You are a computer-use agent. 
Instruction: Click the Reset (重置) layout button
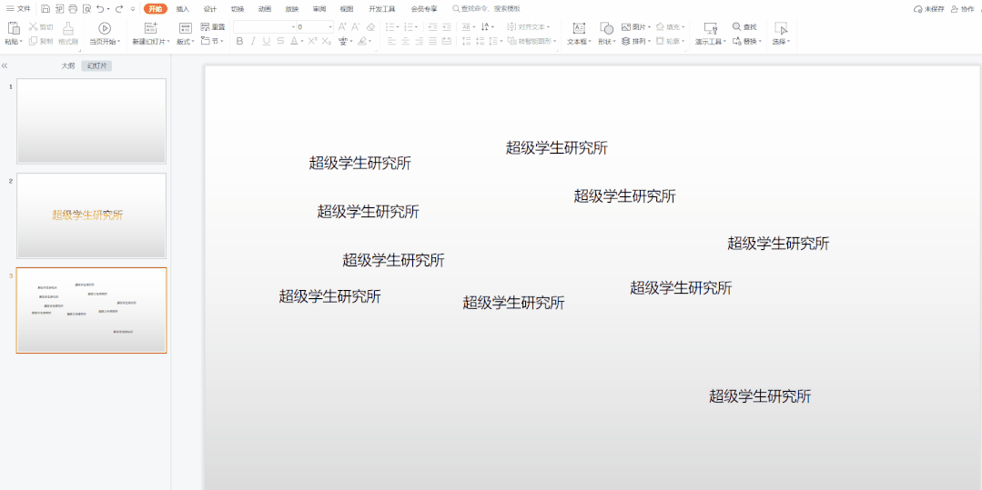tap(212, 27)
